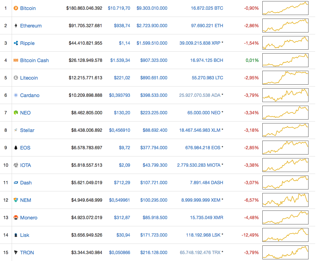The width and height of the screenshot is (316, 261).
Task: Open Bitcoin 7-day price chart thumbnail
Action: point(285,8)
